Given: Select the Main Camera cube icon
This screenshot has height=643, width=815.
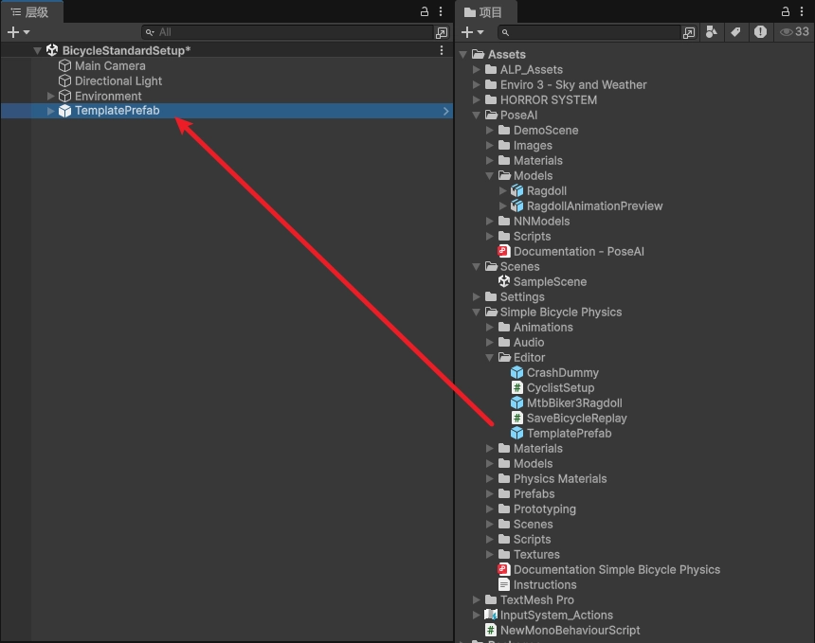Looking at the screenshot, I should click(x=64, y=66).
